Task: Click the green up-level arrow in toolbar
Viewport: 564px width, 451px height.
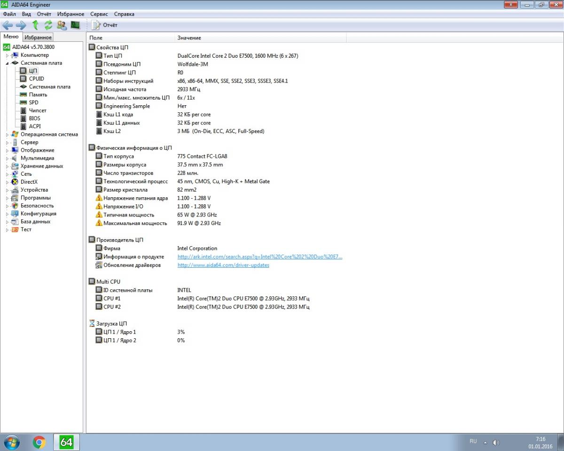Action: pyautogui.click(x=35, y=25)
